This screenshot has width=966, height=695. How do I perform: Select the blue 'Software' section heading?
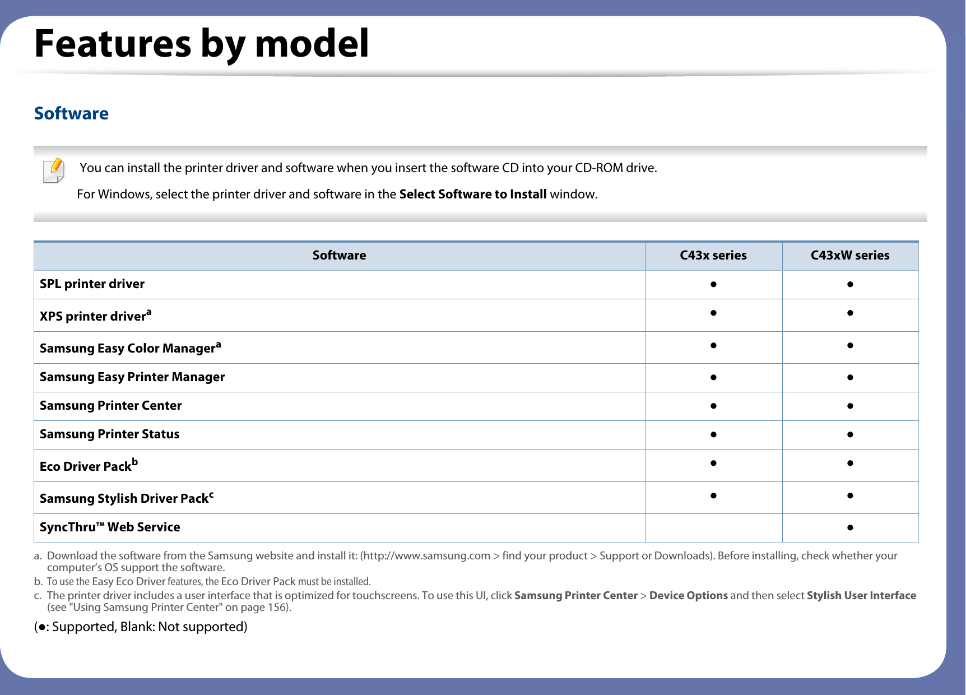71,113
